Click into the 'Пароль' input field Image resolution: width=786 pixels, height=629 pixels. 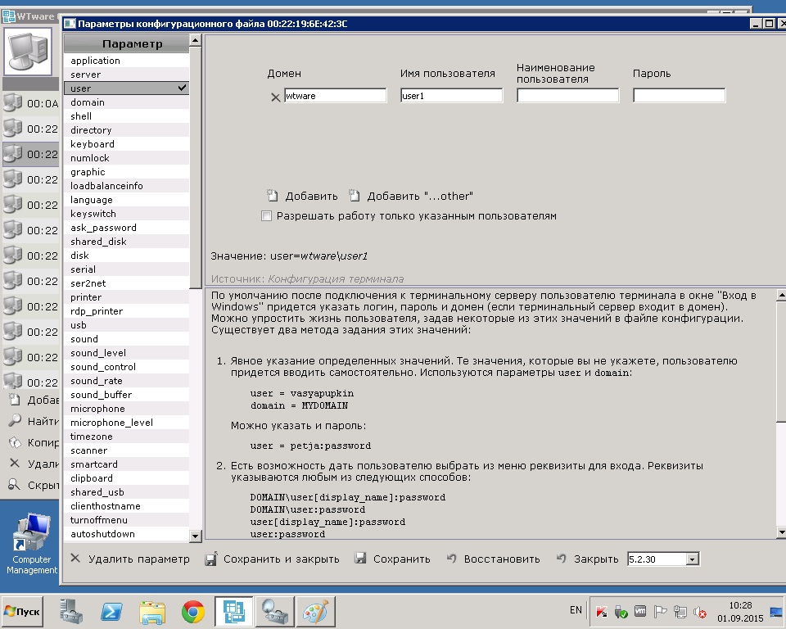click(x=679, y=96)
